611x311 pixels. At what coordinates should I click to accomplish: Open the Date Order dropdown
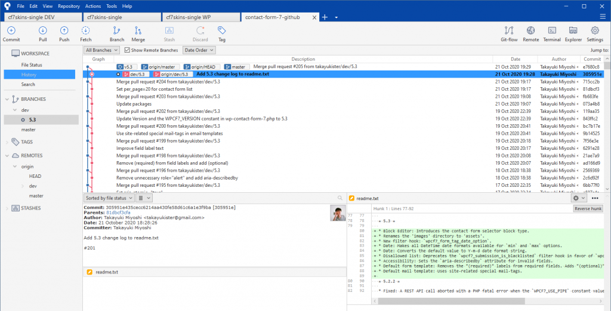[x=199, y=50]
